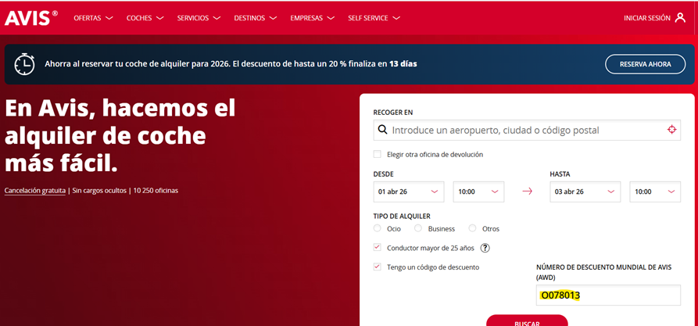Click the AVIS logo

coord(30,18)
